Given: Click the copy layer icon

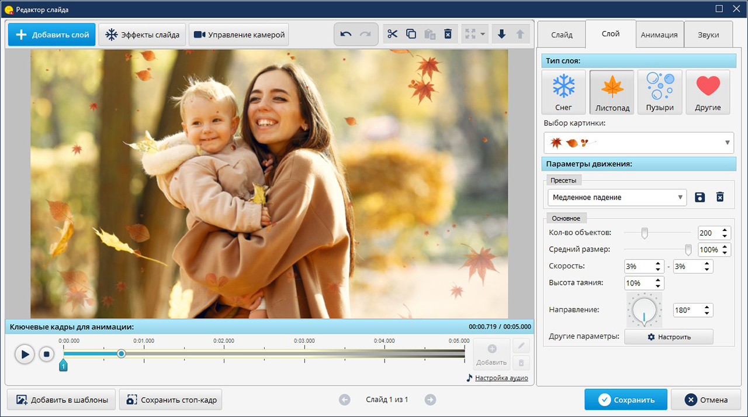Looking at the screenshot, I should pyautogui.click(x=411, y=34).
